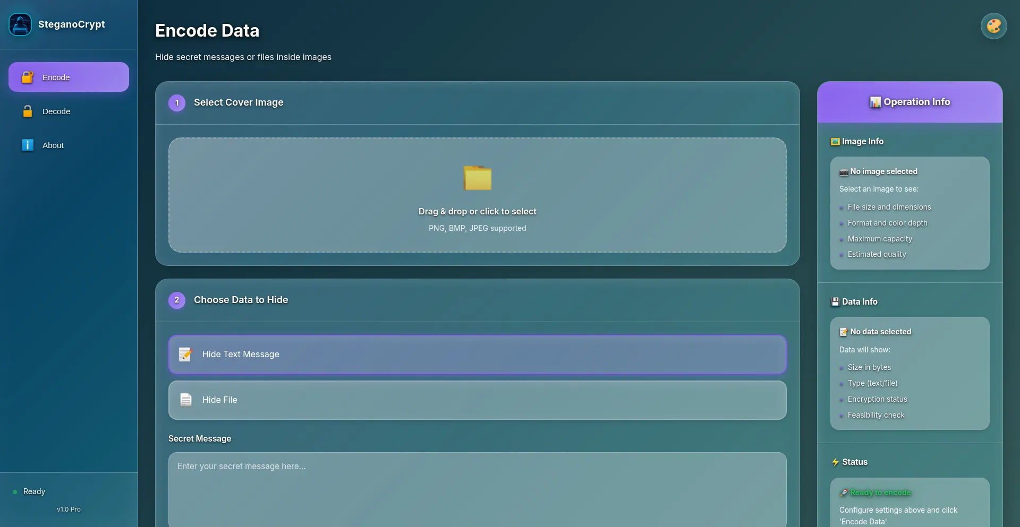1020x527 pixels.
Task: Click the 'Configure settings above' status message
Action: pos(898,516)
